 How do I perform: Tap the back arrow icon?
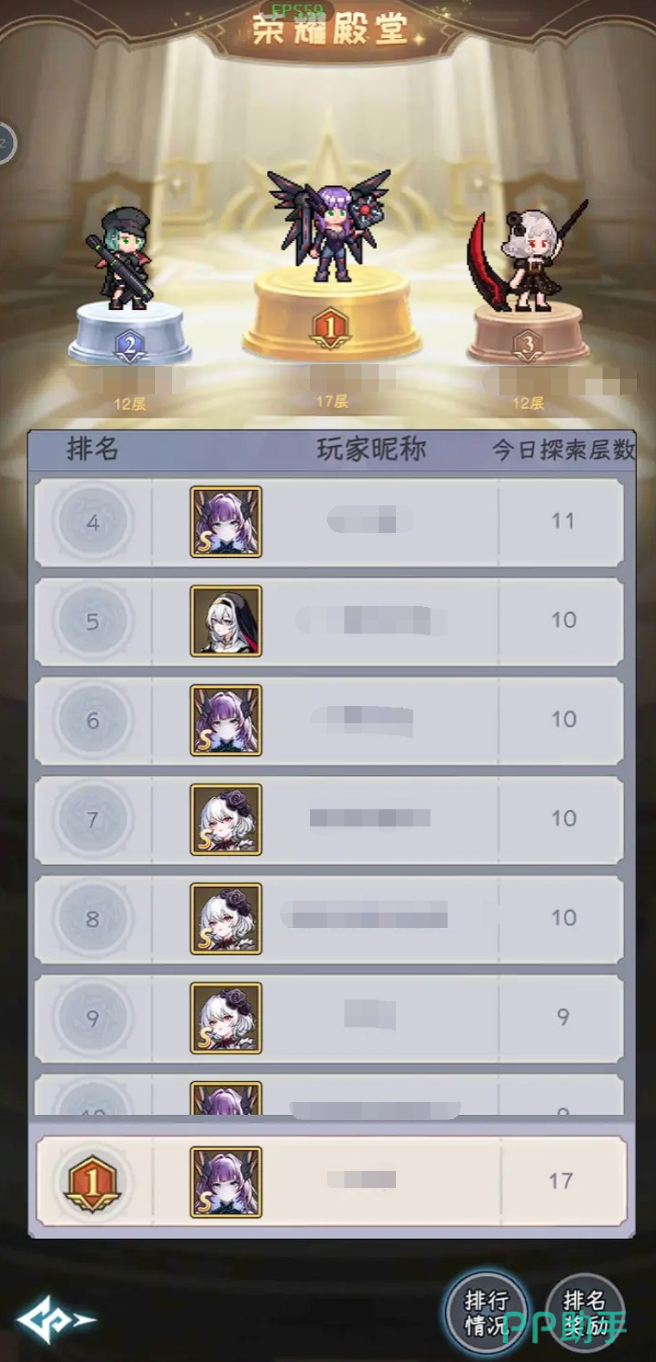pyautogui.click(x=55, y=1318)
